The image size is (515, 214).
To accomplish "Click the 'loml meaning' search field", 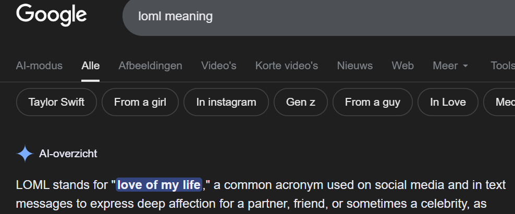I will tap(313, 17).
